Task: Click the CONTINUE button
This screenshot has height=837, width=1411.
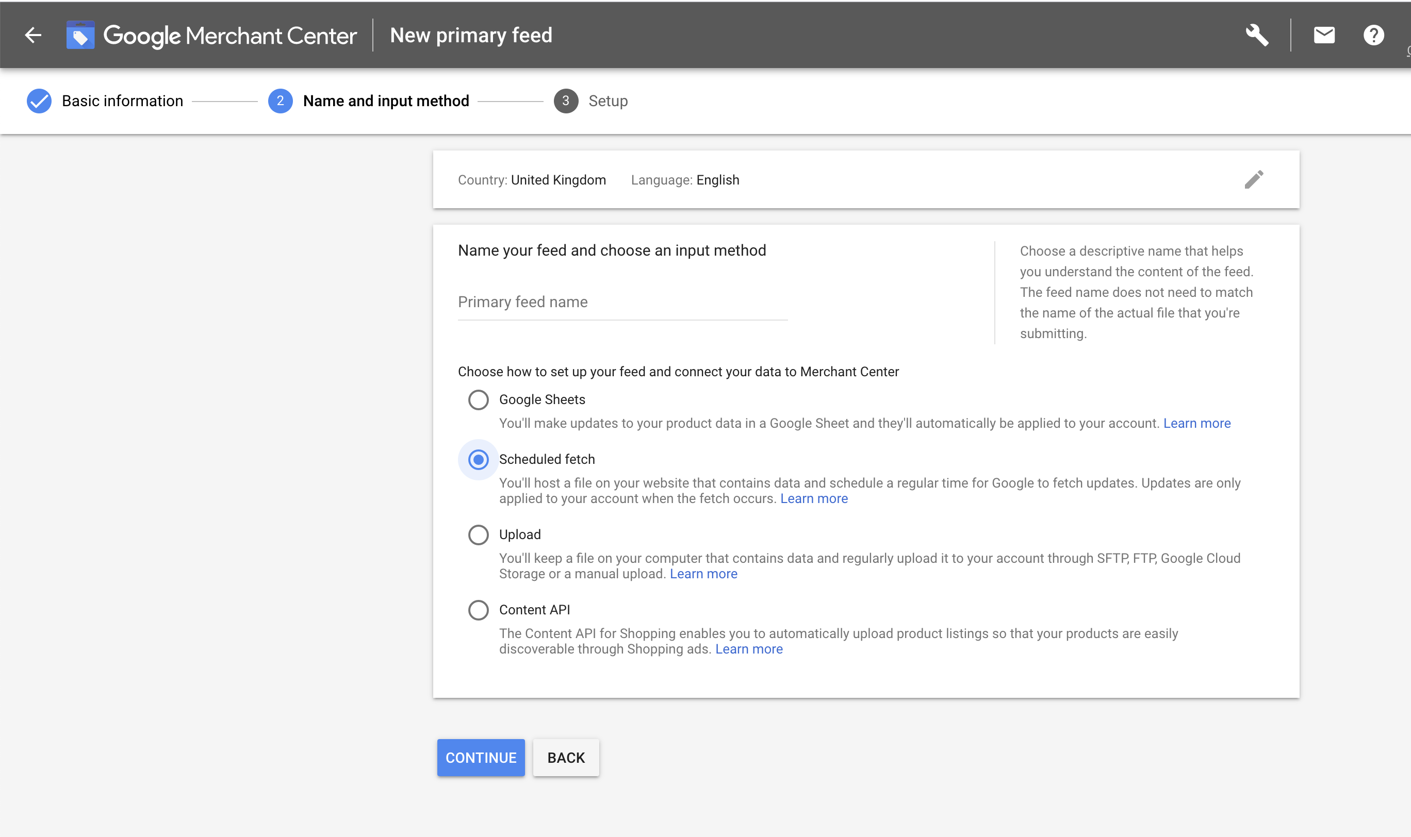Action: coord(480,758)
